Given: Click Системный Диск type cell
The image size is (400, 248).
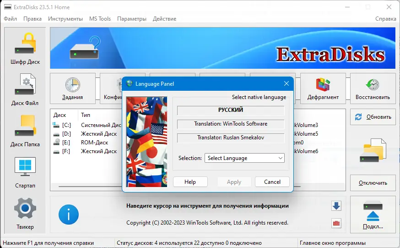Looking at the screenshot, I should [101, 125].
